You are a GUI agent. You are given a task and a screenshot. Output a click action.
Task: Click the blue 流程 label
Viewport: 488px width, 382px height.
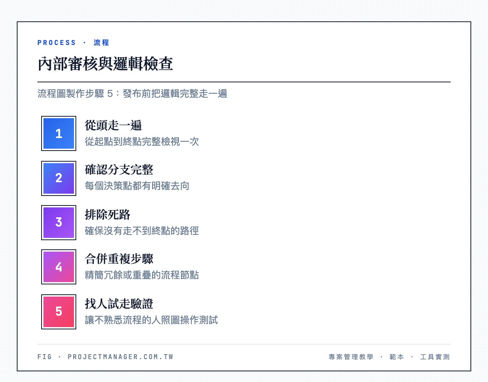point(101,43)
